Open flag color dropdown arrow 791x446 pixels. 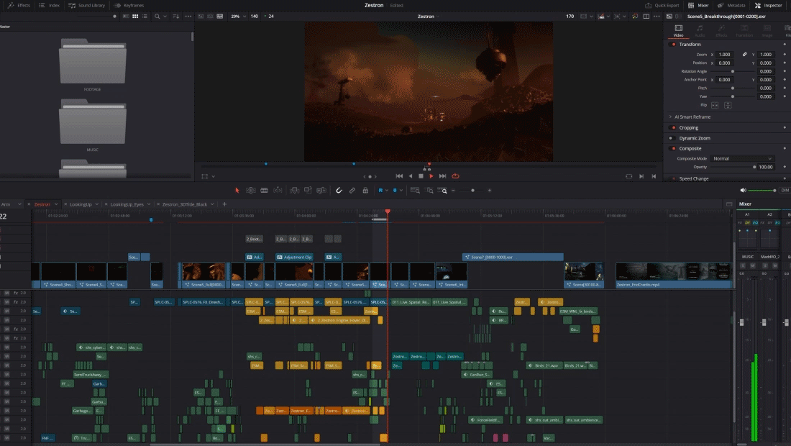click(387, 191)
